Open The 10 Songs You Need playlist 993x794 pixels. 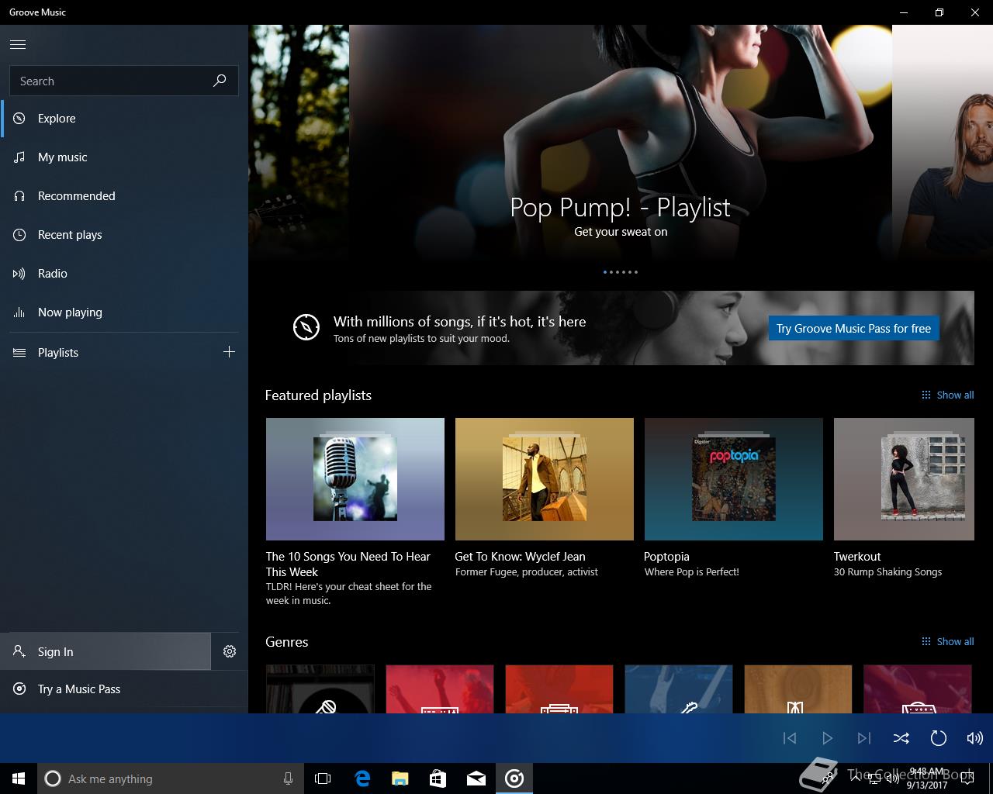tap(355, 479)
